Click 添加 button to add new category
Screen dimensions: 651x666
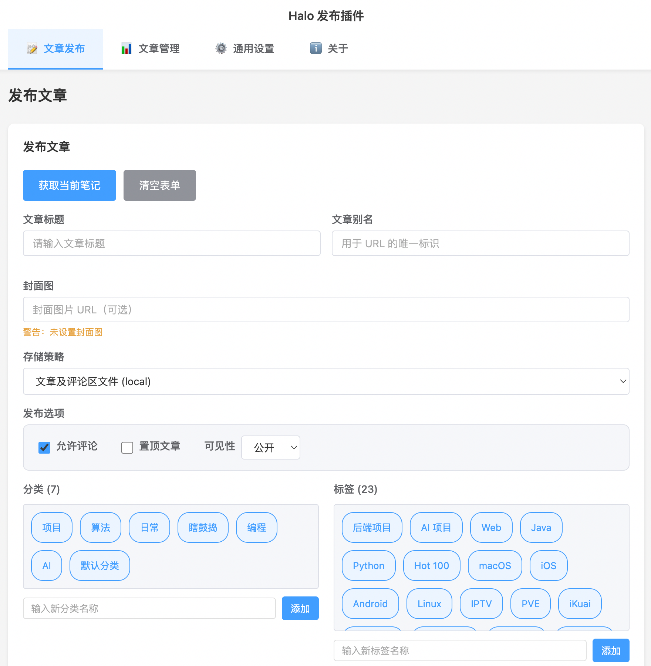pos(300,608)
